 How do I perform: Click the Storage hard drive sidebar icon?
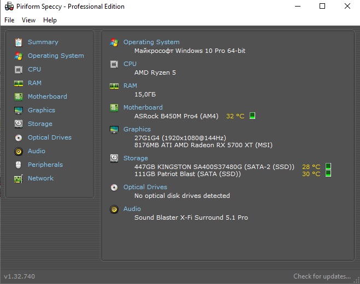pyautogui.click(x=19, y=124)
